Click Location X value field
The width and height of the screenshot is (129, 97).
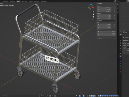coord(104,8)
